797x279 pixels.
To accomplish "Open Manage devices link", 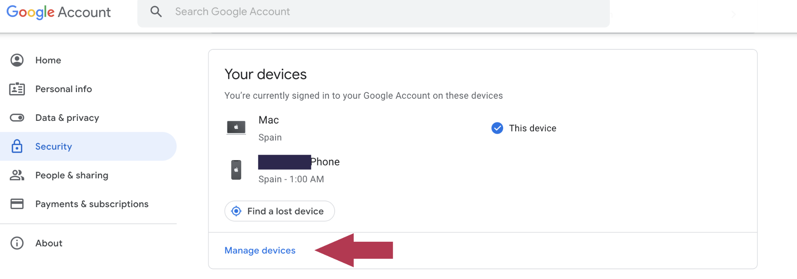I will [x=260, y=250].
